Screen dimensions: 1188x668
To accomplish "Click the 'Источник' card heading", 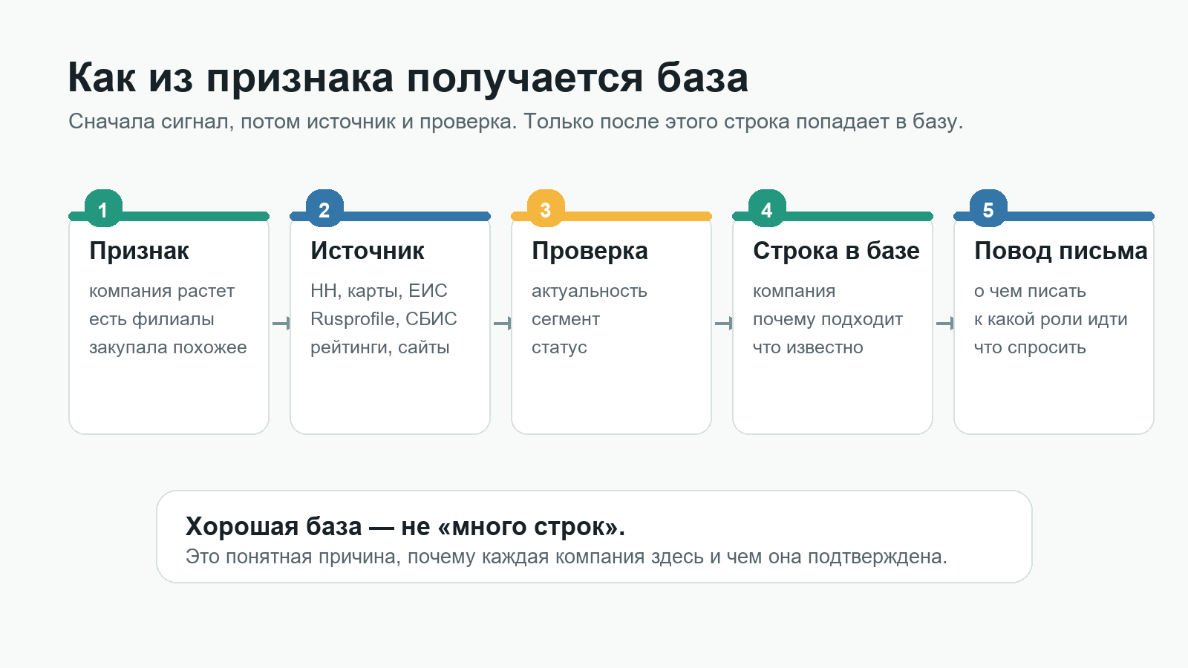I will click(x=368, y=251).
